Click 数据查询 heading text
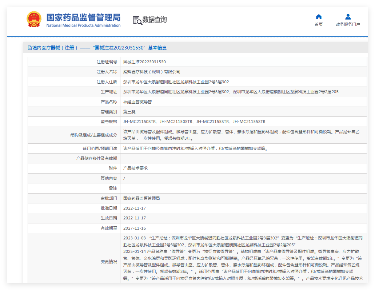Viewport: 375px width, 290px height. click(155, 20)
